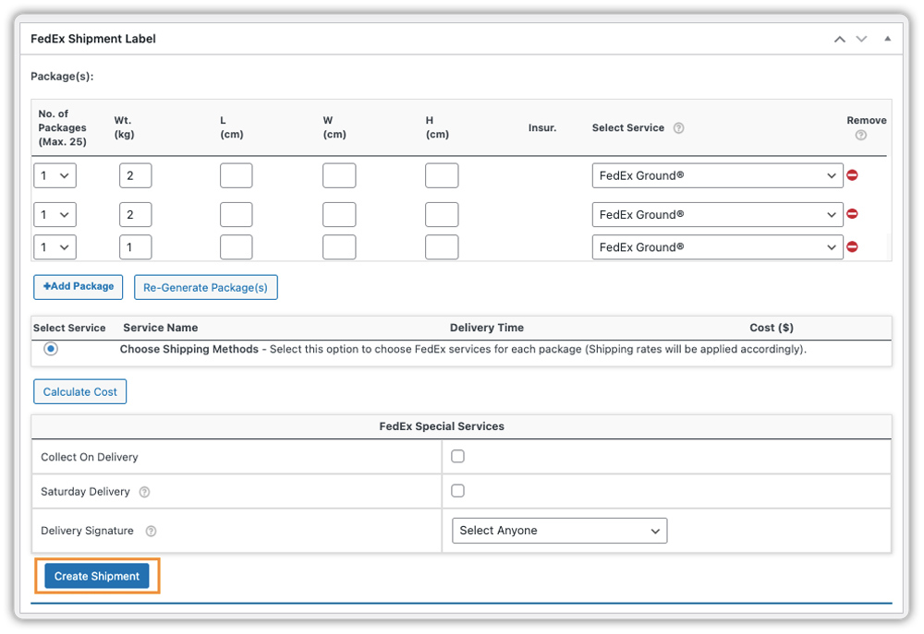
Task: Remove the second package row with its red icon
Action: tap(852, 214)
